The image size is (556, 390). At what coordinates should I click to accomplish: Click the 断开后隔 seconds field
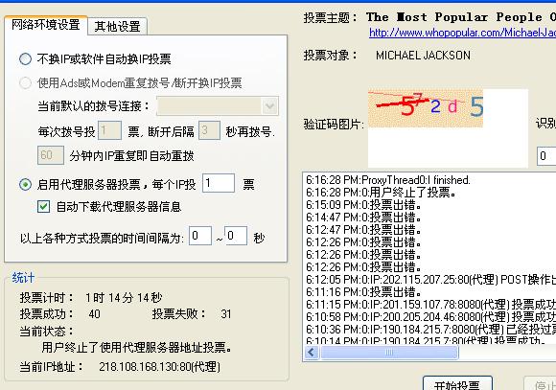[209, 130]
